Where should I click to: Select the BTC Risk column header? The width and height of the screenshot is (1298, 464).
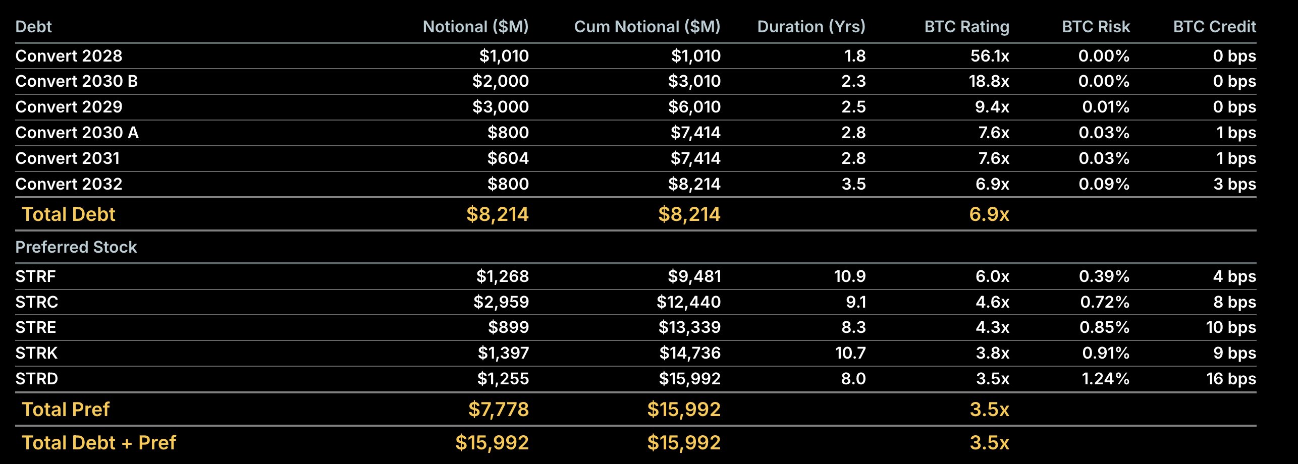pyautogui.click(x=1096, y=27)
